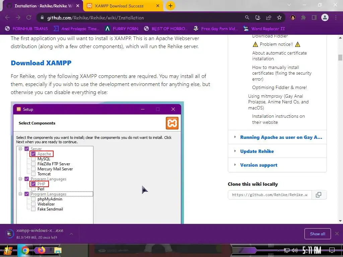The image size is (343, 257).
Task: Click the wiki clone URL field
Action: [x=270, y=195]
